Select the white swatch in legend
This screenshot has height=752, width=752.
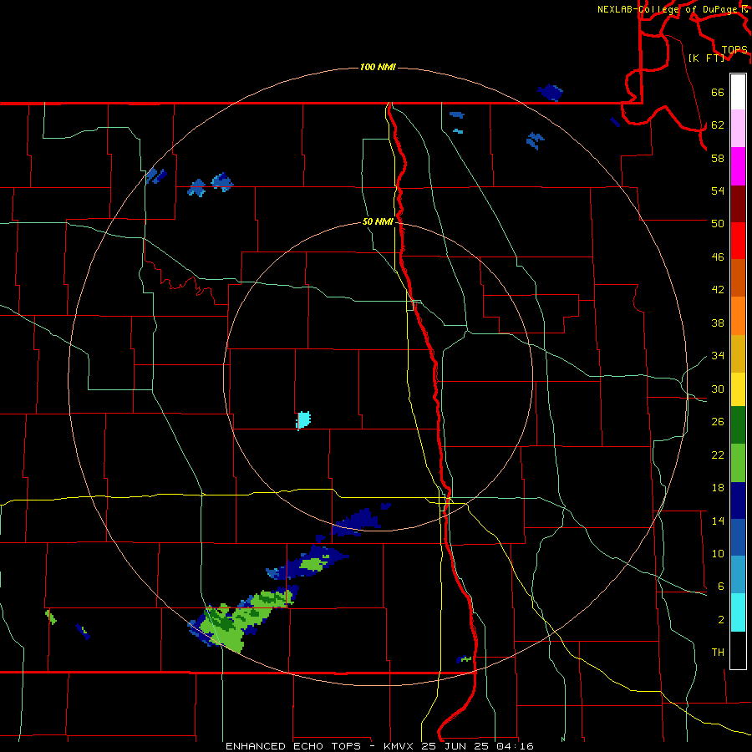(738, 92)
